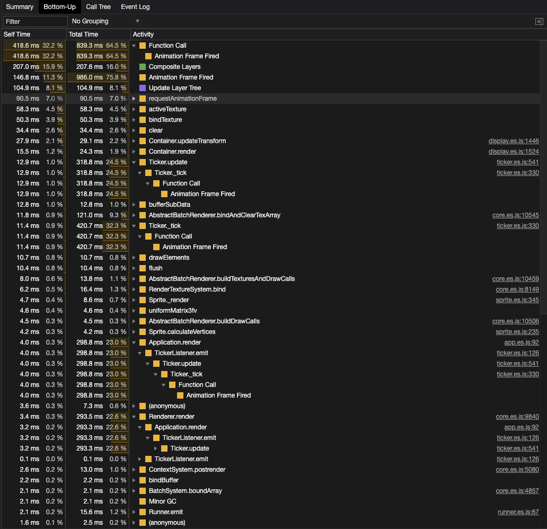Expand the Sprite._render row

134,299
